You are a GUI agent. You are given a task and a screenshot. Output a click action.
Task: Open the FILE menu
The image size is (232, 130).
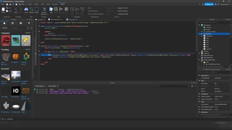[x=3, y=4]
